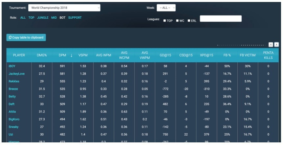Check the ERL leagues checkbox

point(189,21)
